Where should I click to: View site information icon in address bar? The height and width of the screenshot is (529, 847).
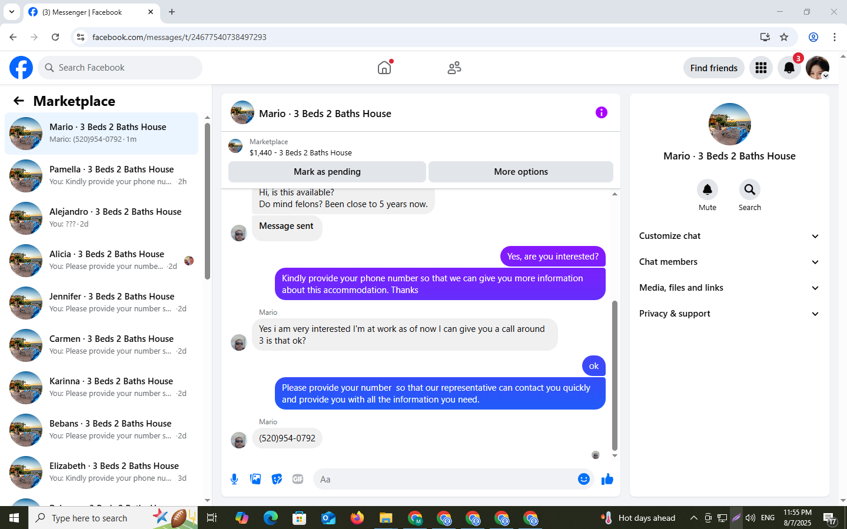pos(81,37)
